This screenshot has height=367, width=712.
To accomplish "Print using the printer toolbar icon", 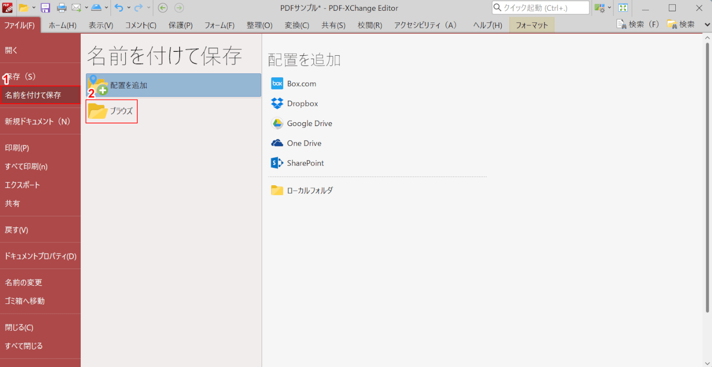I will point(62,8).
